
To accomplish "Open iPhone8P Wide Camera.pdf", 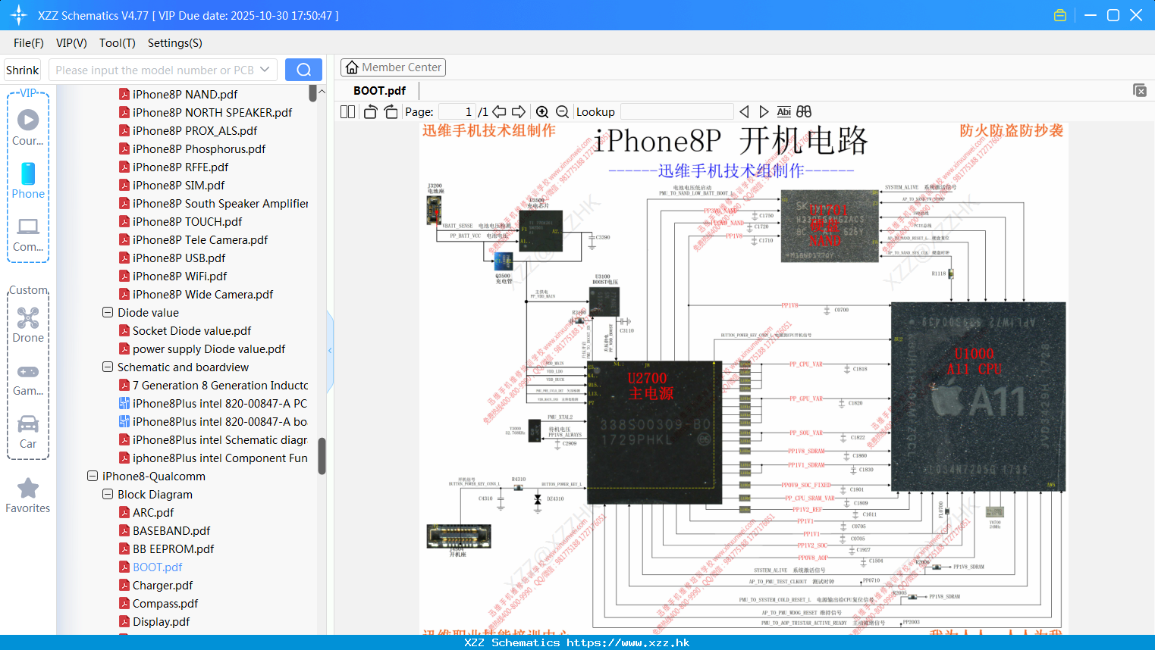I will coord(203,294).
